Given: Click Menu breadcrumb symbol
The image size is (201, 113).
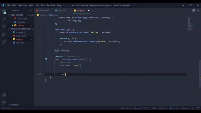Looking at the screenshot, I should point(54,15).
